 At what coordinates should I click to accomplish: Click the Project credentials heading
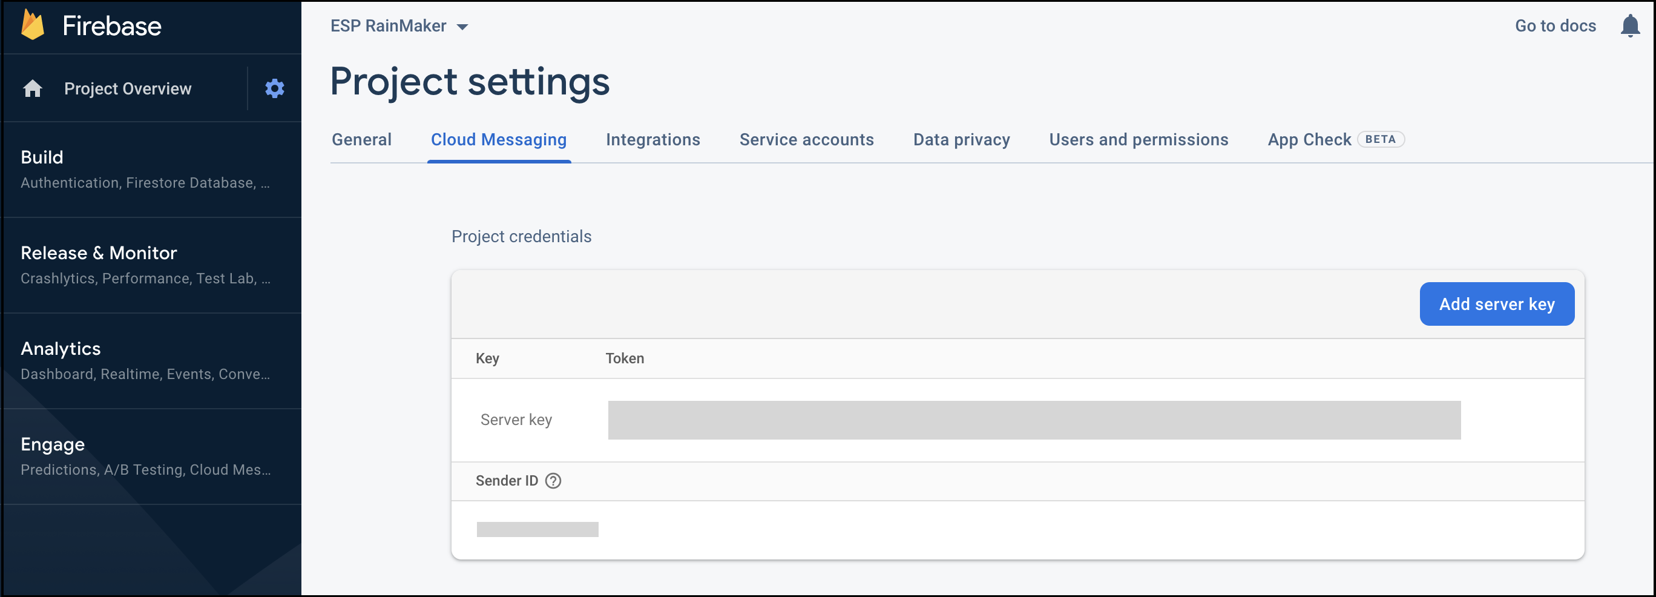coord(521,237)
